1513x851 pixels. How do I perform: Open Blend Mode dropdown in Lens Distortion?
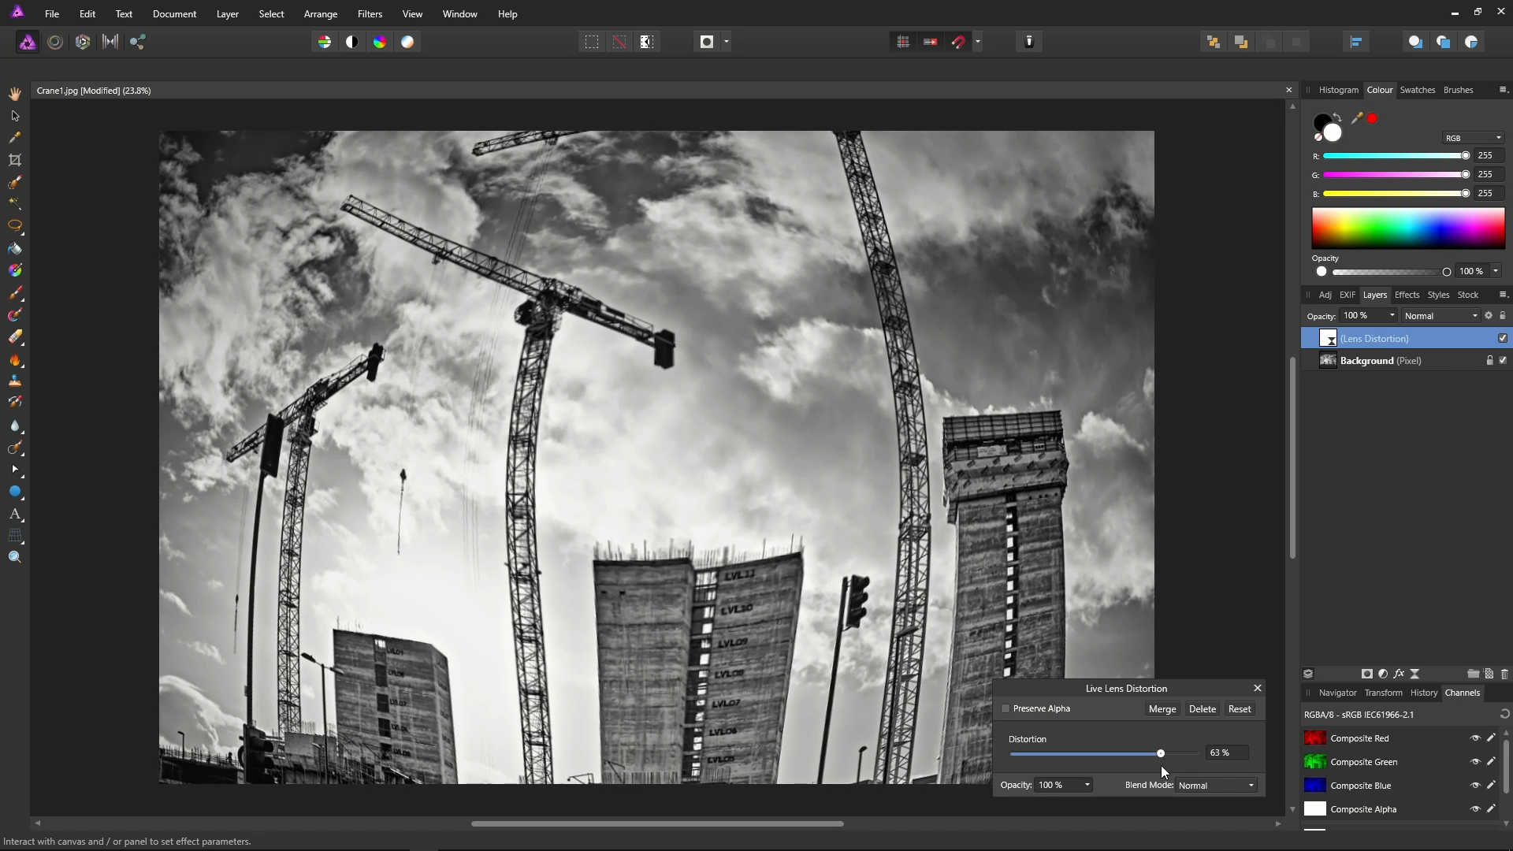pyautogui.click(x=1216, y=785)
